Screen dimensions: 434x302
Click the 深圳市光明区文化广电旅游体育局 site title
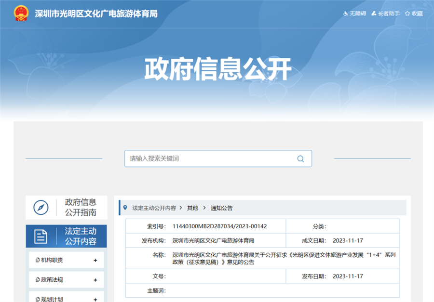[x=96, y=13]
